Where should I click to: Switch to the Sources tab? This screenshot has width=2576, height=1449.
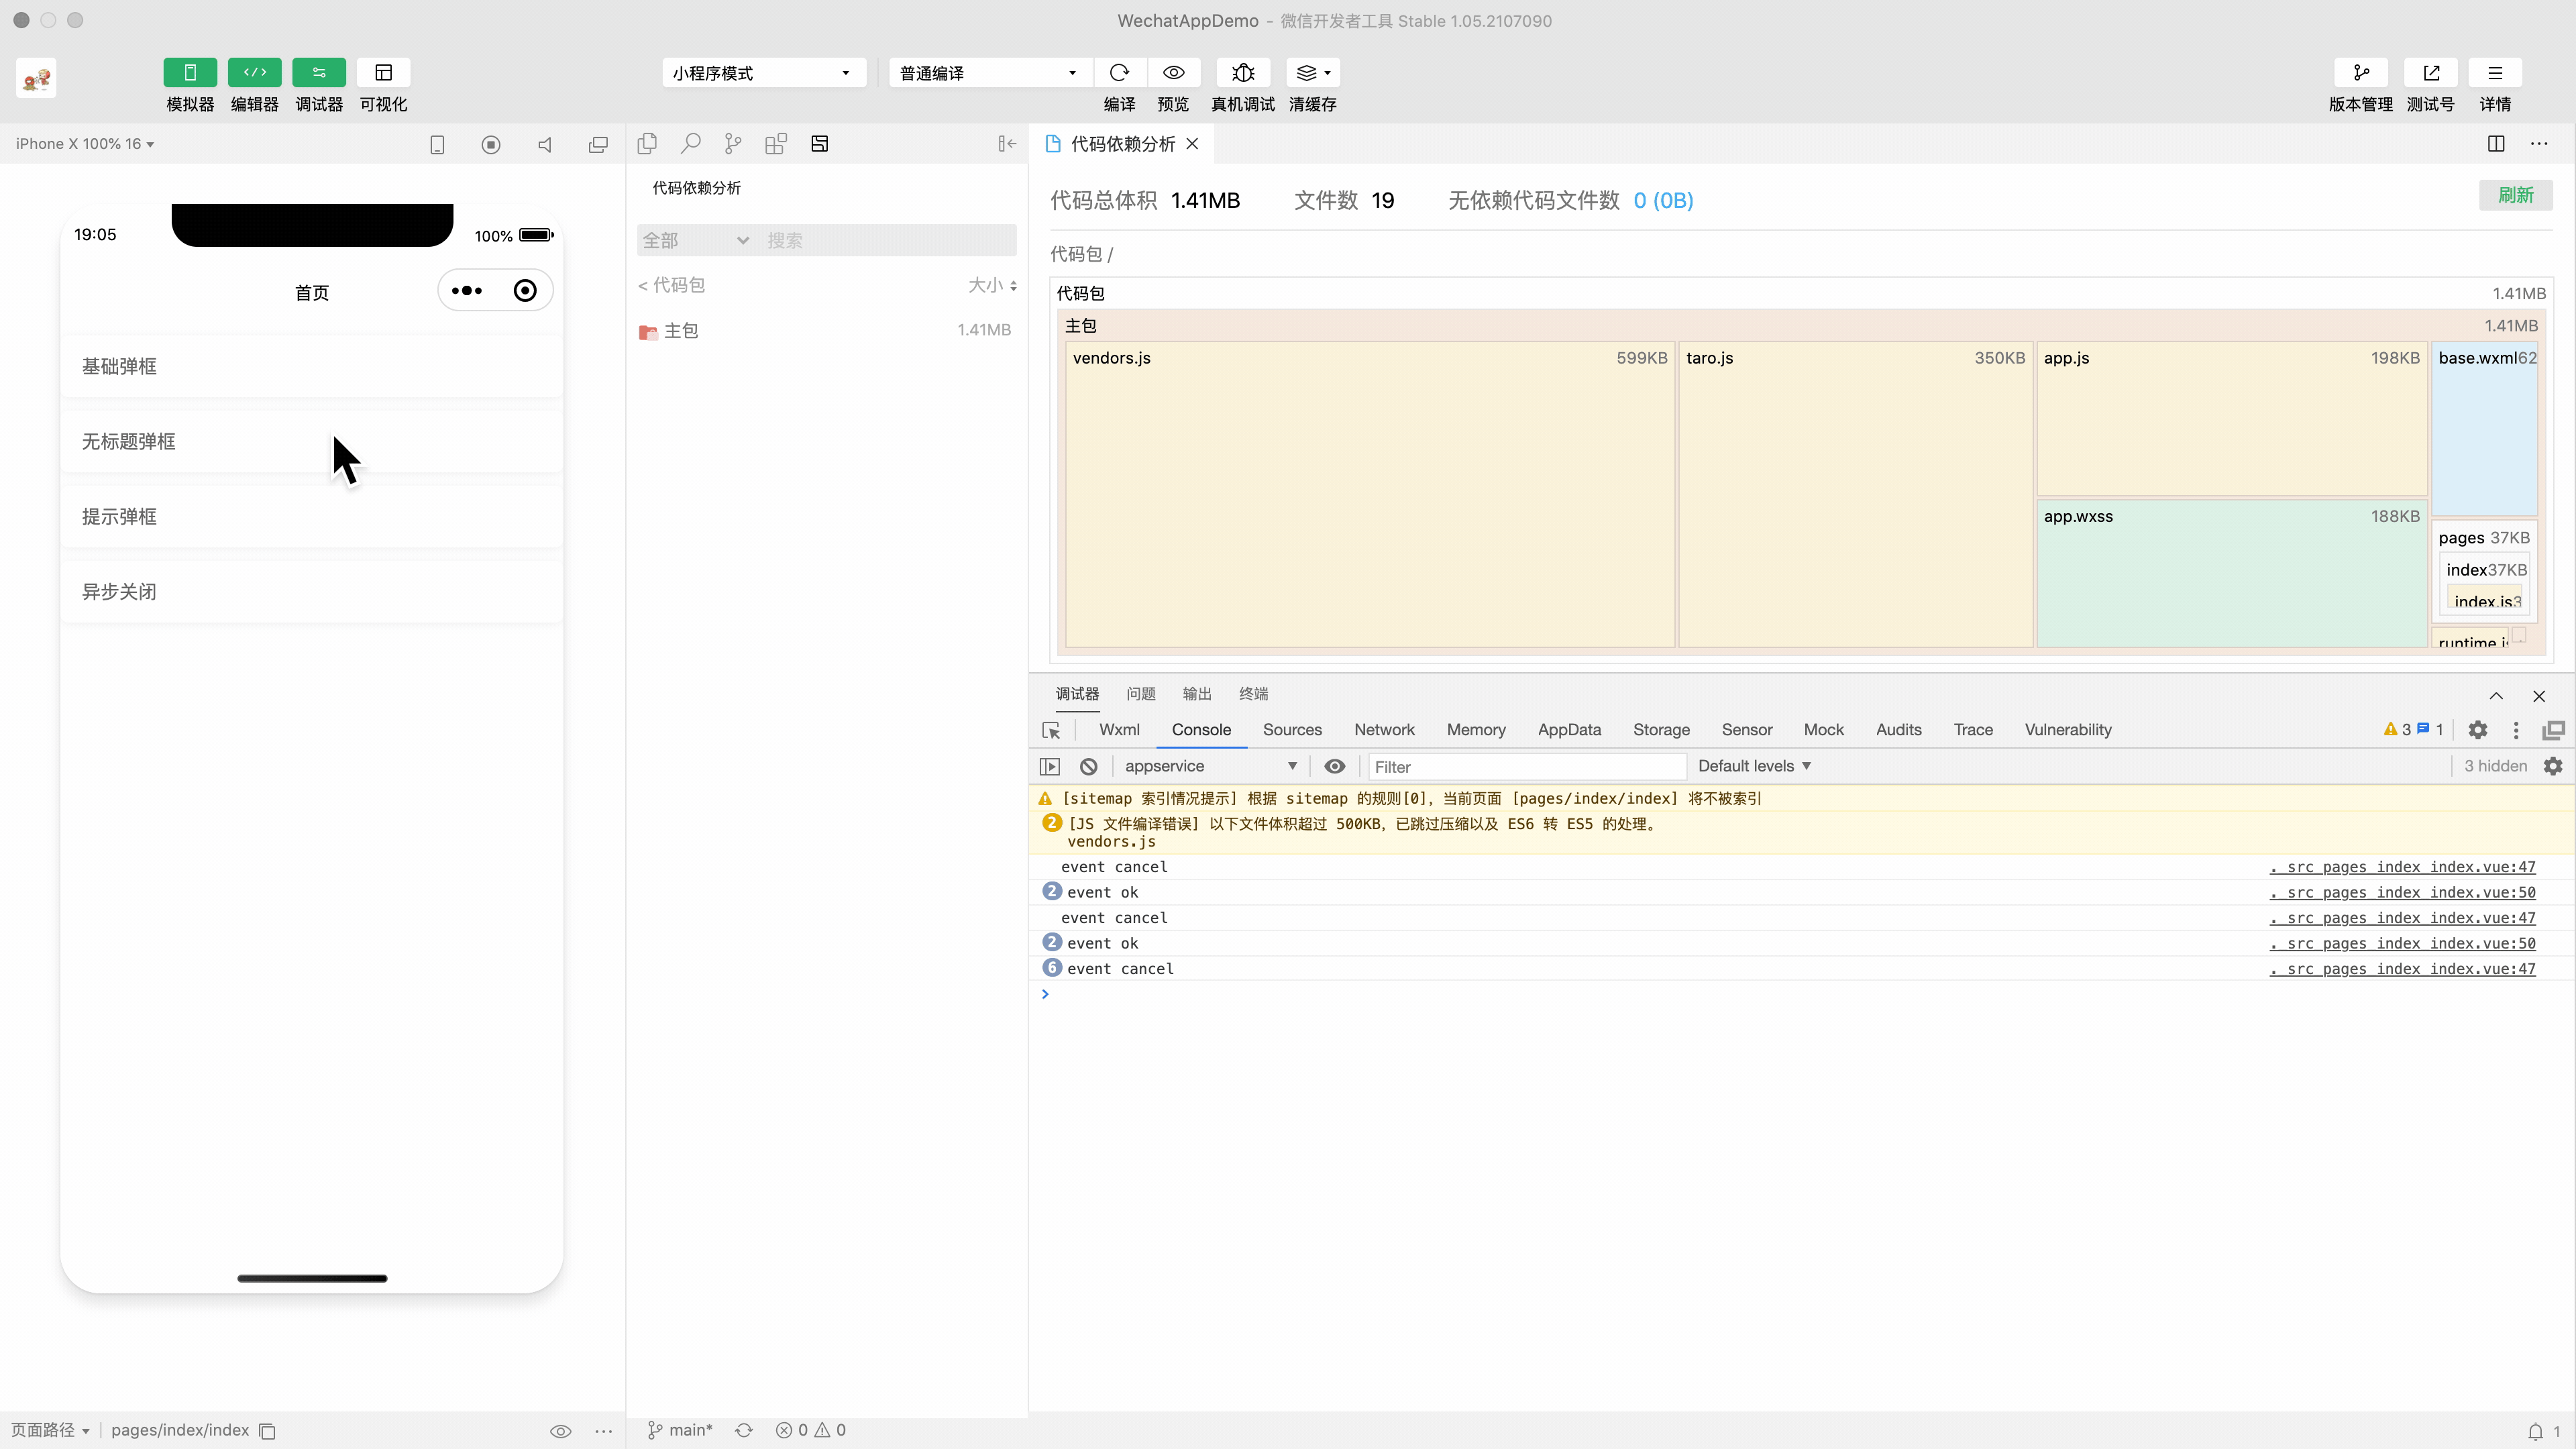(x=1292, y=730)
